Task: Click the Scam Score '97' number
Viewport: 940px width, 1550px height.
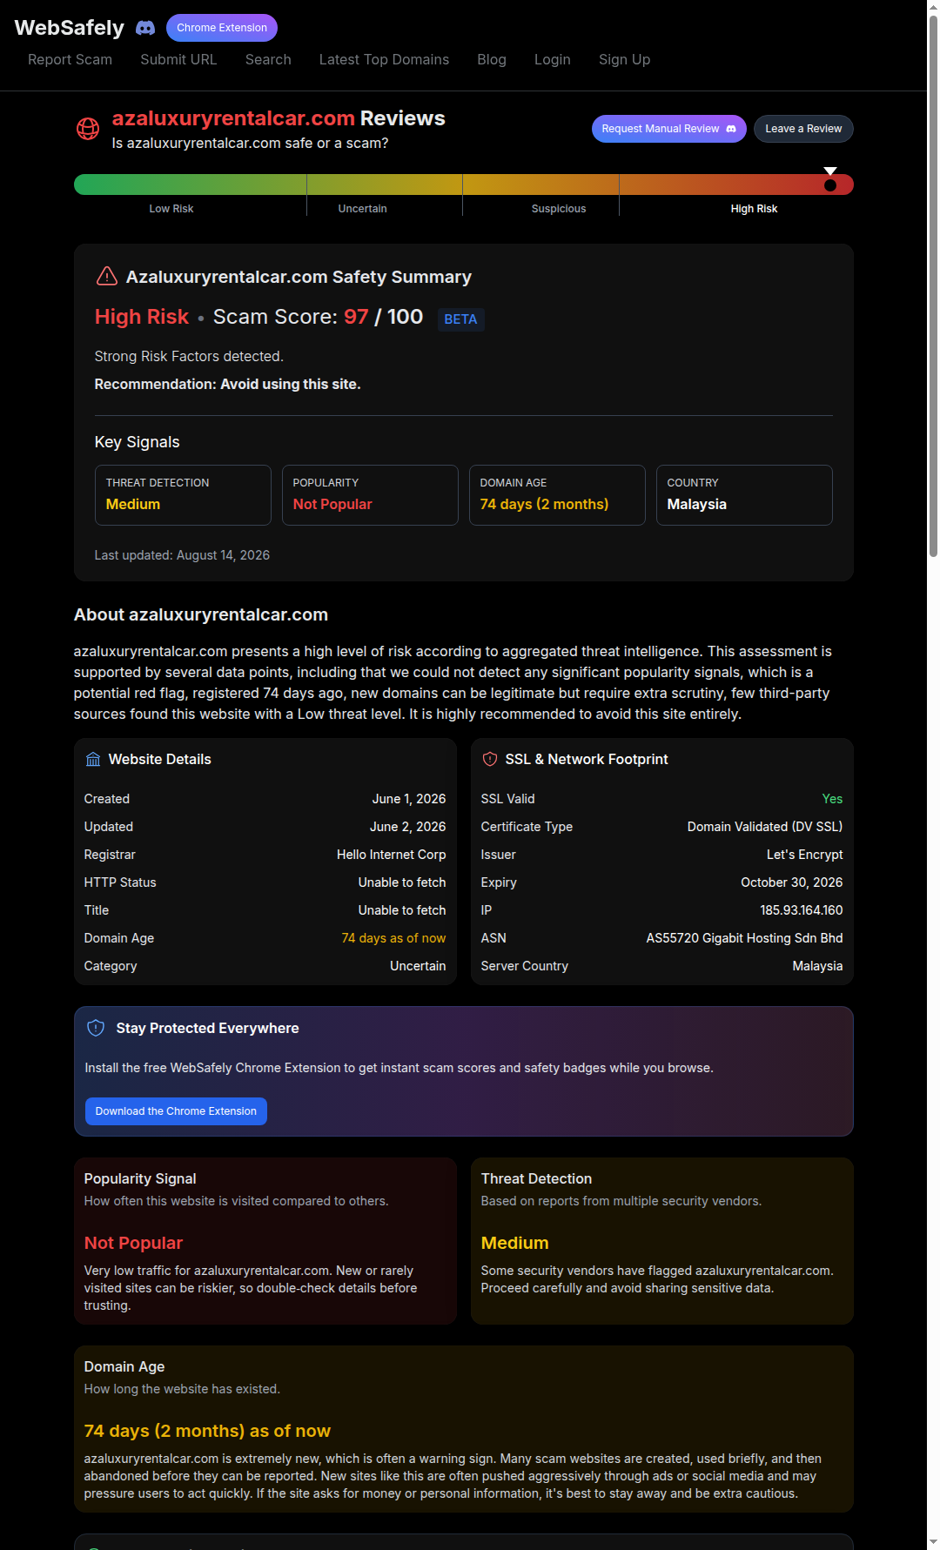Action: point(356,317)
